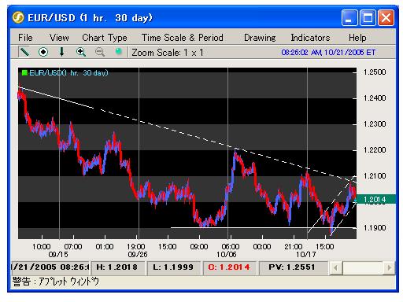This screenshot has height=302, width=403.
Task: Click the H: 1.2018 high value field
Action: click(117, 267)
